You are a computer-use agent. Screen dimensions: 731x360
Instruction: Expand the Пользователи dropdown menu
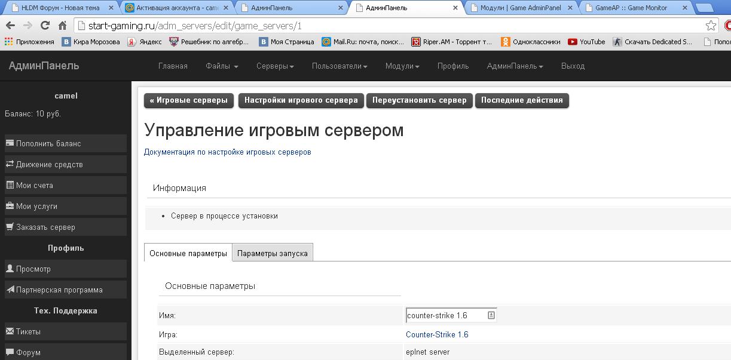click(339, 66)
